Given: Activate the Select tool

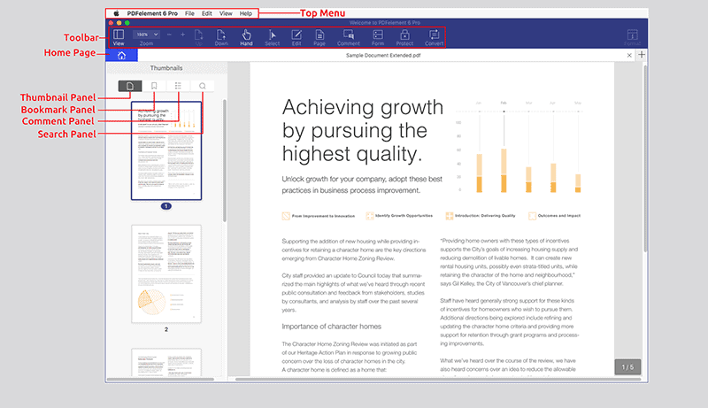Looking at the screenshot, I should pyautogui.click(x=273, y=37).
